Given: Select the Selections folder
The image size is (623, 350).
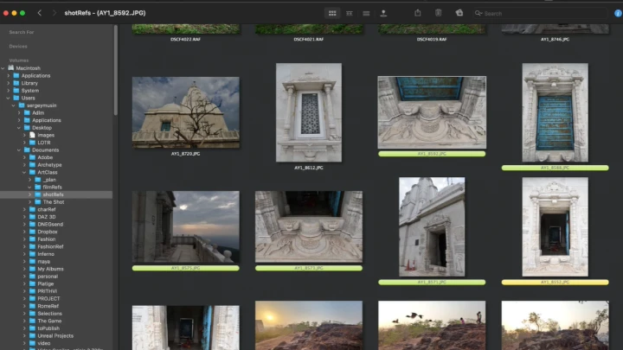Looking at the screenshot, I should pos(49,314).
